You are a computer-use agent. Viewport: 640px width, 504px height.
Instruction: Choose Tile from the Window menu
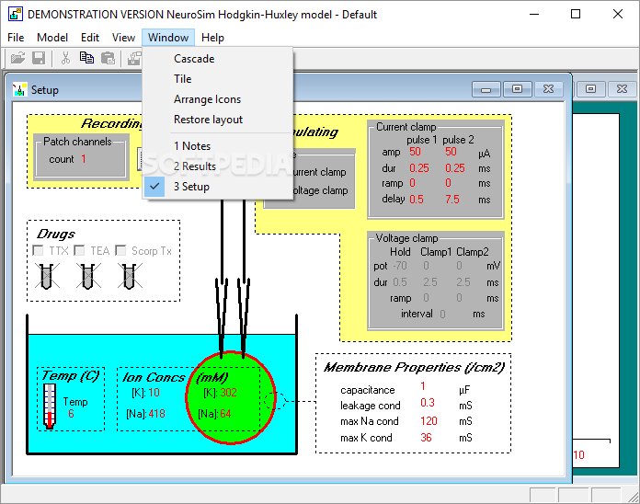point(218,79)
